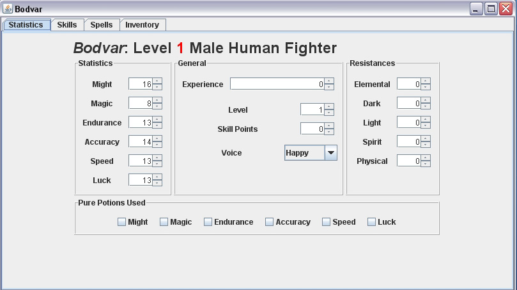
Task: Click the Magic value field
Action: click(x=141, y=103)
